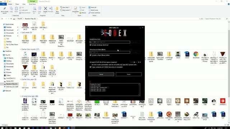Click Paste shortcut in ribbon
The height and width of the screenshot is (129, 230).
click(x=25, y=13)
